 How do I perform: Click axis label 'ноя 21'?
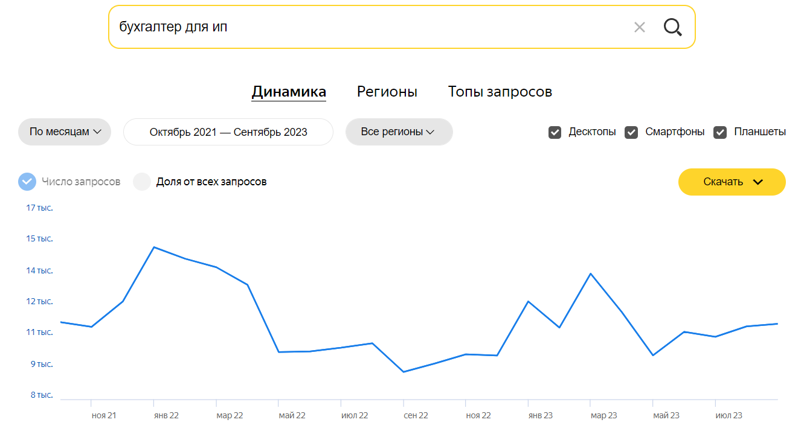(x=104, y=415)
